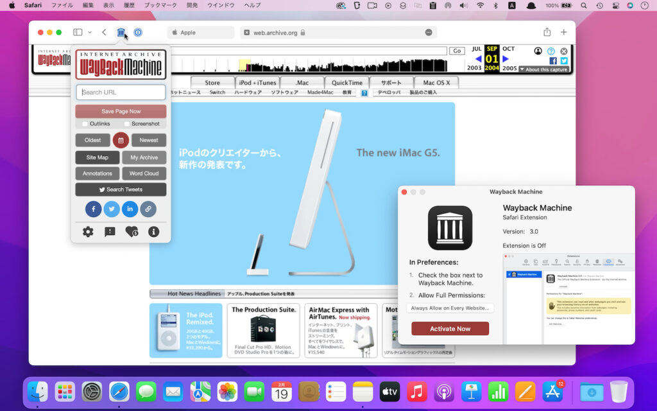Toggle the Safari sidebar button

click(x=78, y=32)
